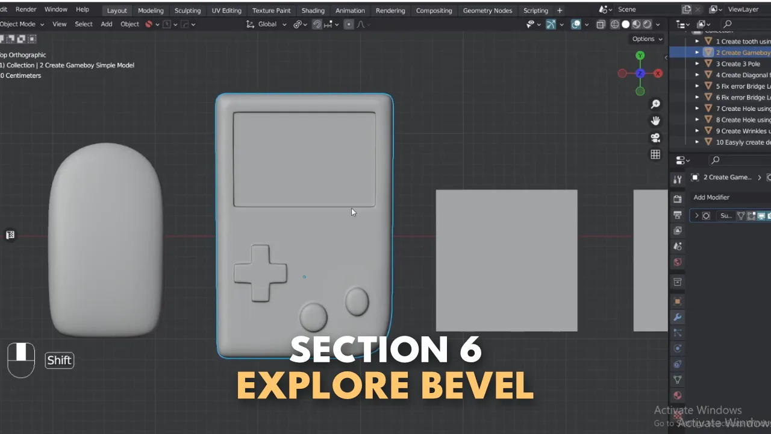Toggle X-ray mode in the viewport header
The height and width of the screenshot is (434, 771).
[x=601, y=24]
